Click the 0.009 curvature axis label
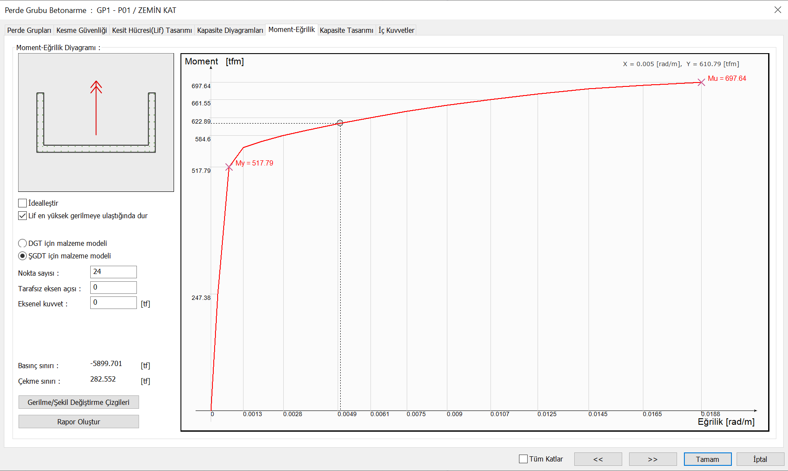This screenshot has width=788, height=471. point(455,414)
